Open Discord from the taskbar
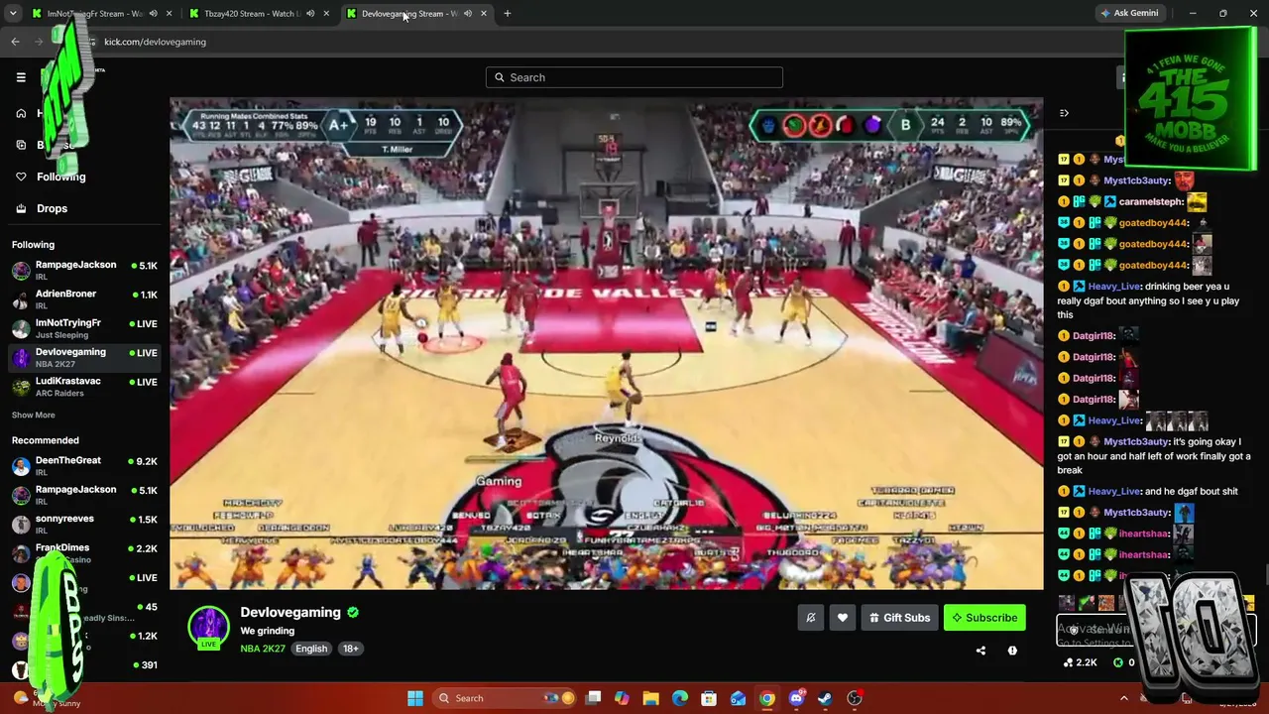Image resolution: width=1269 pixels, height=714 pixels. [796, 698]
